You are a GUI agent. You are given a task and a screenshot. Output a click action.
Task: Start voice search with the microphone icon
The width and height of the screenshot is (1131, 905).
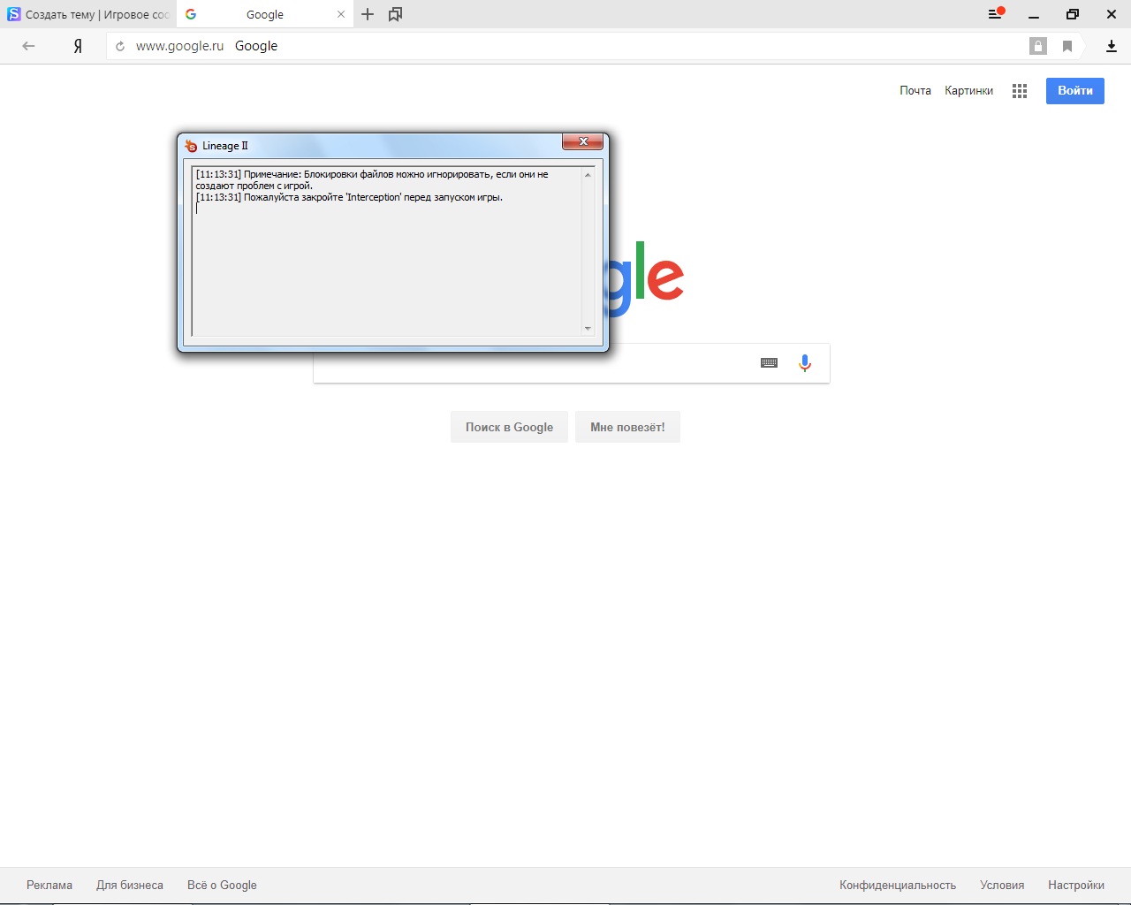click(804, 363)
